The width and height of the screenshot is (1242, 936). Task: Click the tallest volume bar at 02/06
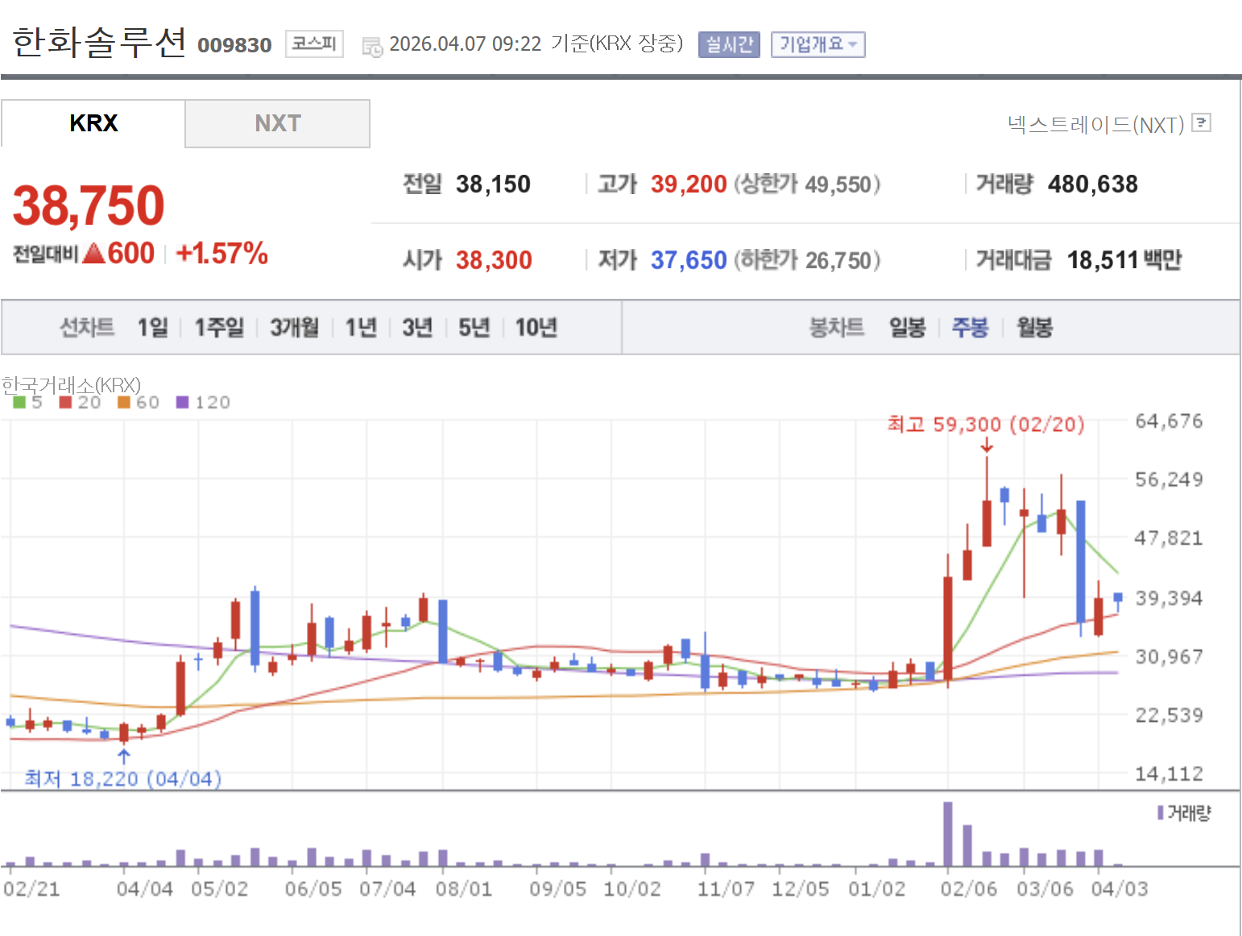948,834
